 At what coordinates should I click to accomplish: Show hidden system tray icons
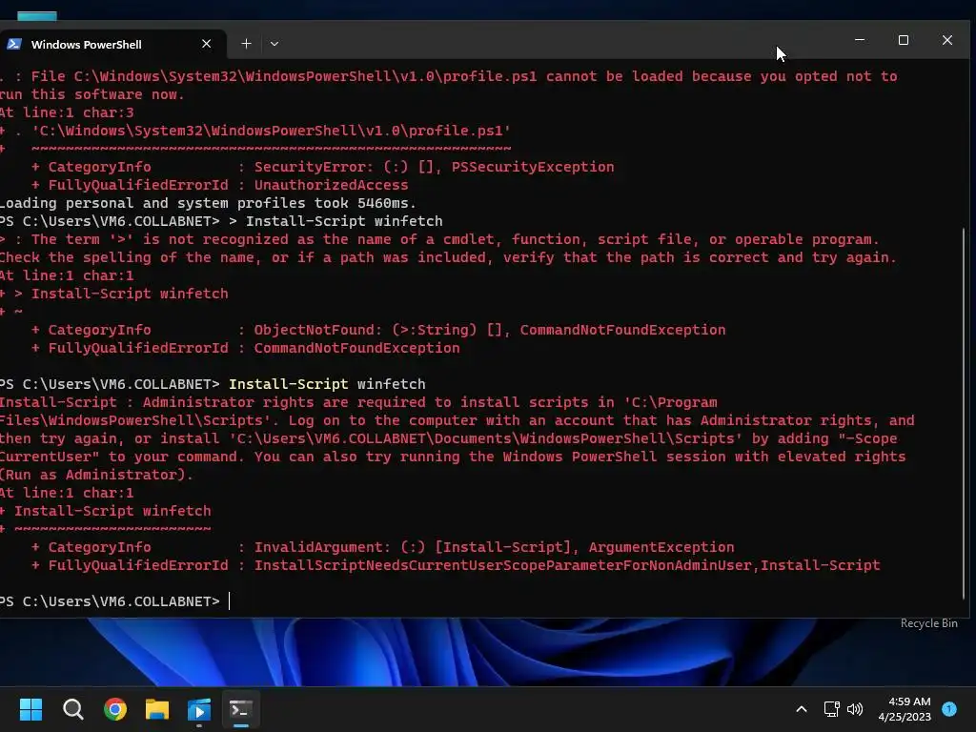click(802, 709)
